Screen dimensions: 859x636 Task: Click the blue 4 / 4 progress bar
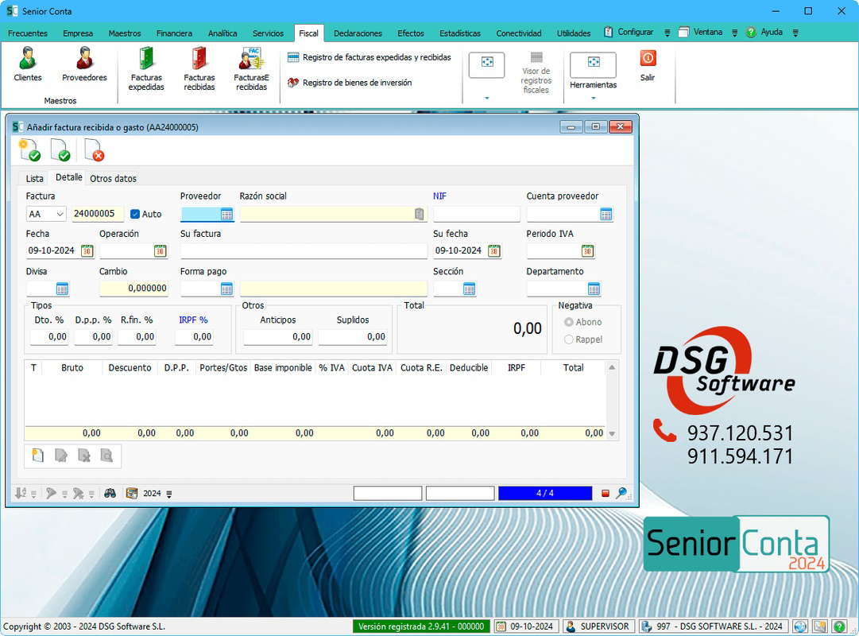tap(545, 494)
